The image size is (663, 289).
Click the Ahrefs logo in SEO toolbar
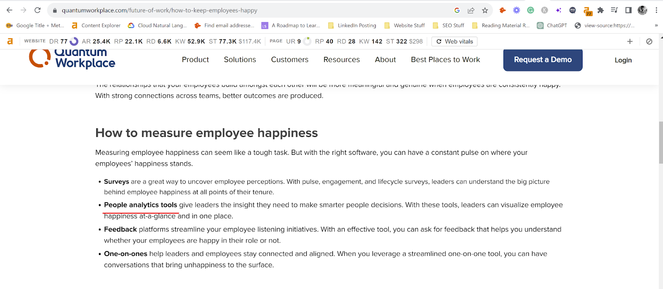tap(10, 41)
